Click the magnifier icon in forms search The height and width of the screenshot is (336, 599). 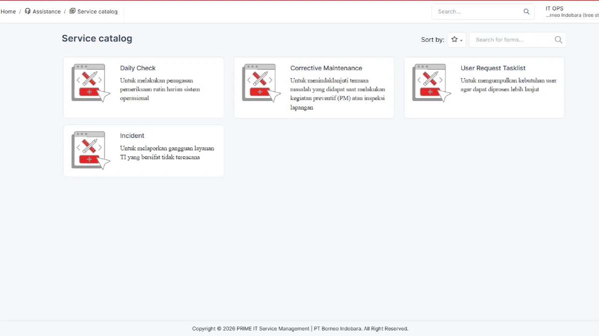(559, 40)
